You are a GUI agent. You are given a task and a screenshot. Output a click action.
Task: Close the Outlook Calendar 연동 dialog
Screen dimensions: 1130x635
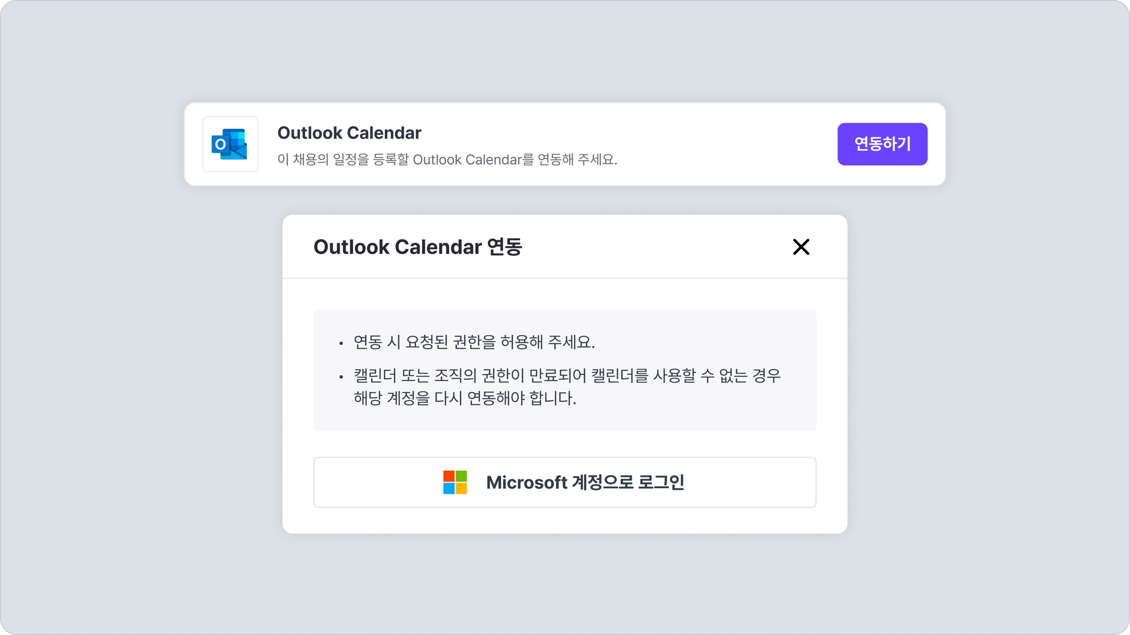coord(801,247)
